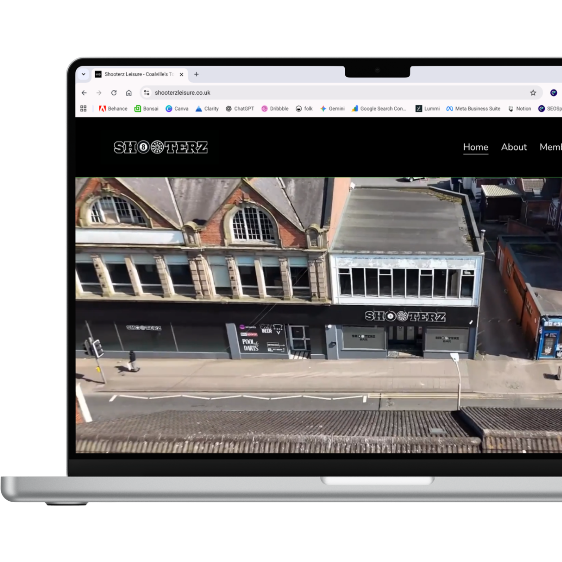The image size is (562, 562).
Task: Open the browser home page icon
Action: [x=129, y=93]
